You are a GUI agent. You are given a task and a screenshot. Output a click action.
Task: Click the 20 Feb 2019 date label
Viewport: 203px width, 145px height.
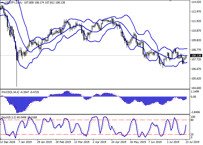63,142
